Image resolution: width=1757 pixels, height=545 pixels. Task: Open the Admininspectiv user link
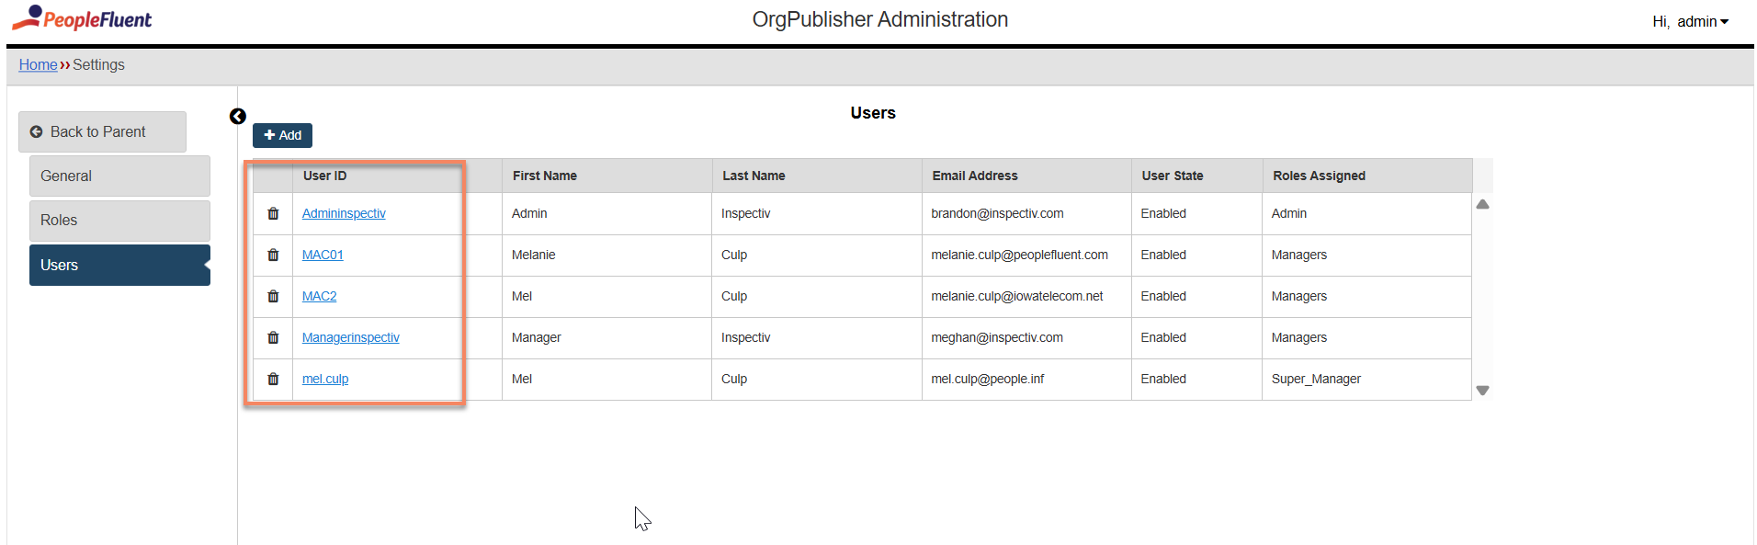click(x=344, y=213)
